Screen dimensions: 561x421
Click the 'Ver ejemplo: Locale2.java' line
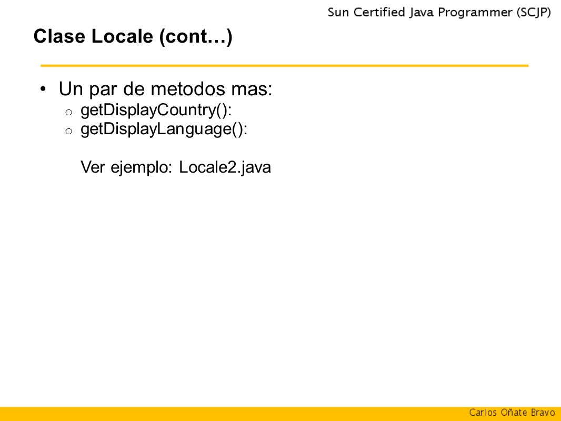176,167
